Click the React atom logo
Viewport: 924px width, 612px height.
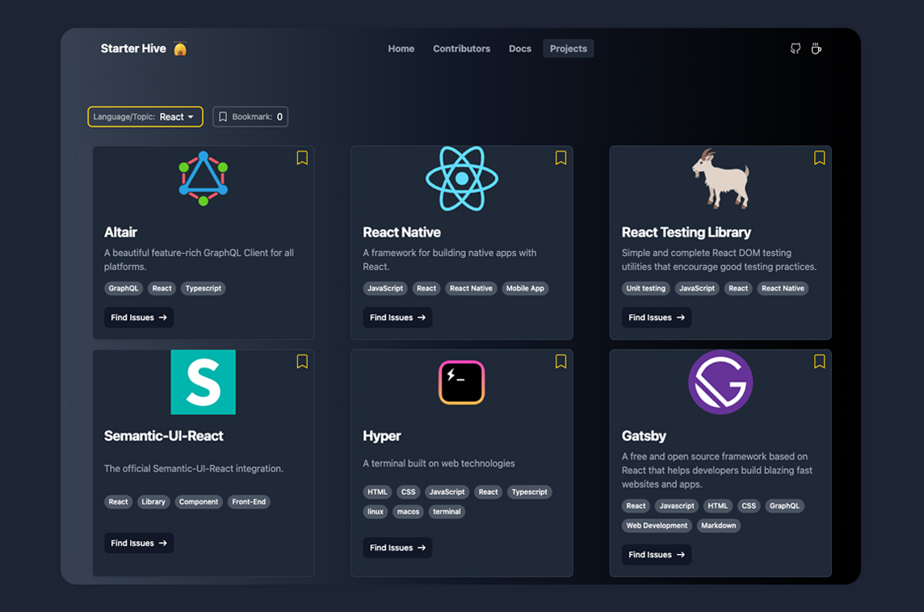click(x=461, y=178)
